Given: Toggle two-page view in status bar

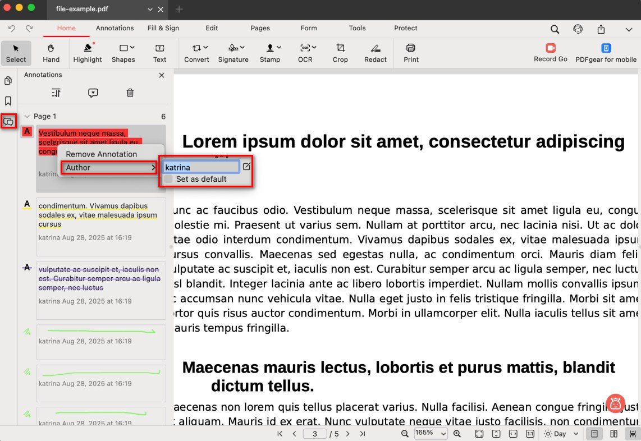Looking at the screenshot, I should [614, 434].
